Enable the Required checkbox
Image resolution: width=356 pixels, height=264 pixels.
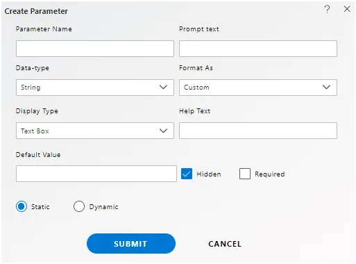click(245, 174)
